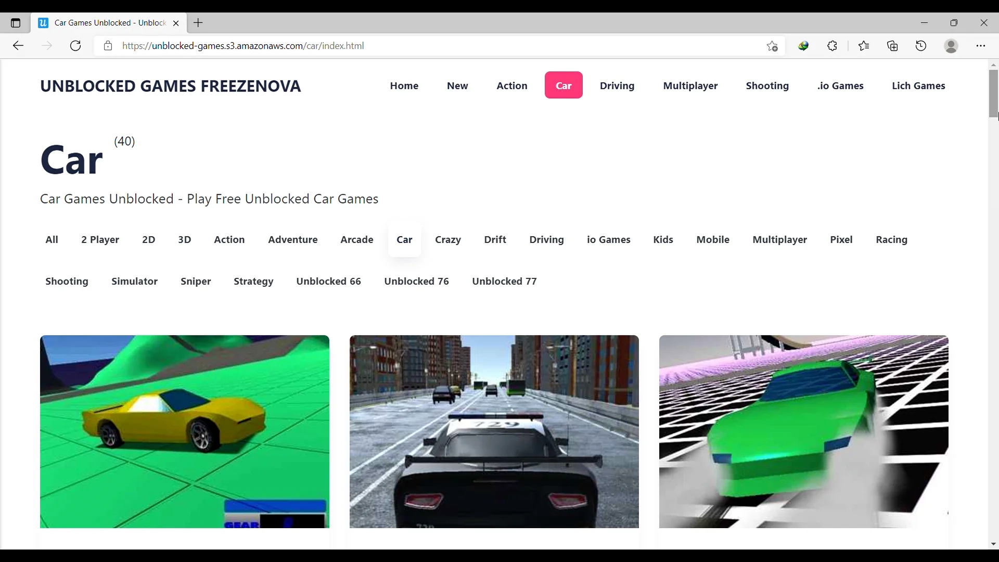Click the page reload icon
Image resolution: width=999 pixels, height=562 pixels.
coord(75,45)
